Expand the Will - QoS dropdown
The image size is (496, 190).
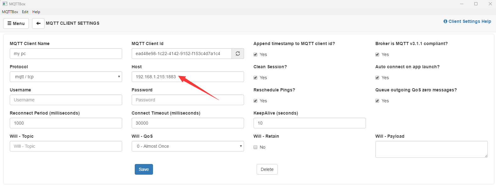coord(188,146)
